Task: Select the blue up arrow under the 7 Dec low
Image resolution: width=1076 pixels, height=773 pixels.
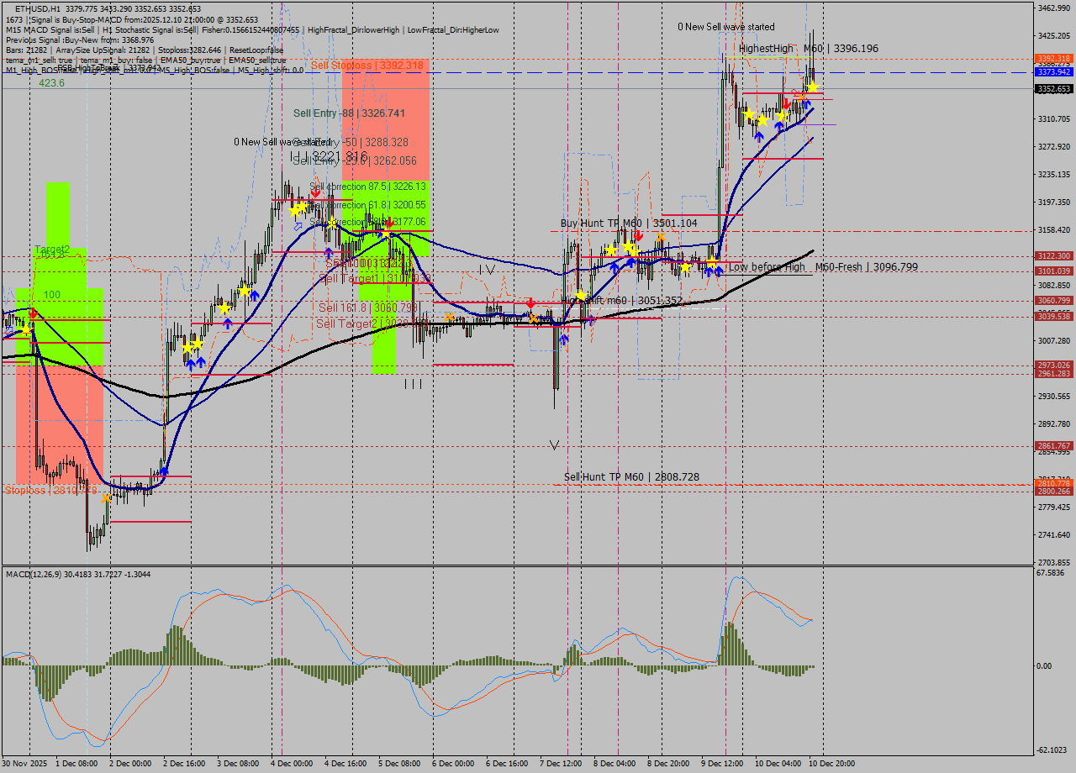Action: coord(564,339)
